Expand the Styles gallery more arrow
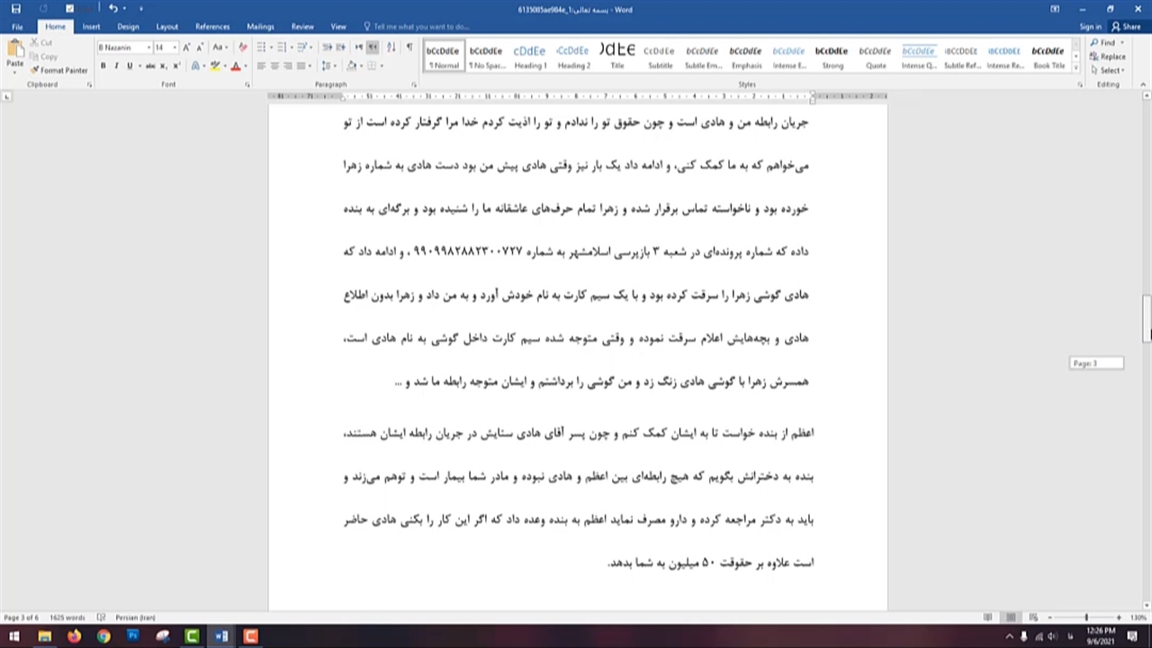1152x648 pixels. [x=1075, y=67]
